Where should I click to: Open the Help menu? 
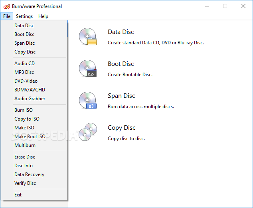(x=43, y=16)
